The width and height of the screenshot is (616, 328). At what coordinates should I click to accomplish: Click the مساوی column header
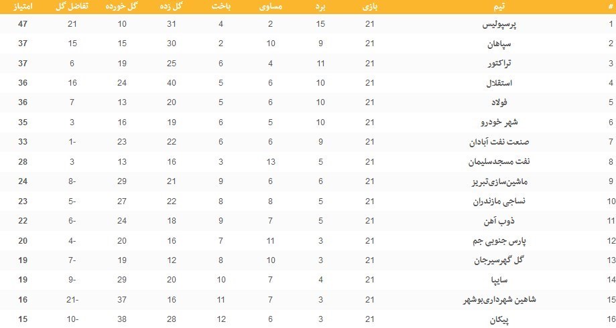pos(269,6)
